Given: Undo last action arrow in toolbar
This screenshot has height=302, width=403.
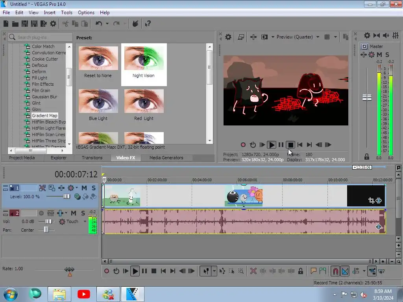Looking at the screenshot, I should (x=99, y=24).
